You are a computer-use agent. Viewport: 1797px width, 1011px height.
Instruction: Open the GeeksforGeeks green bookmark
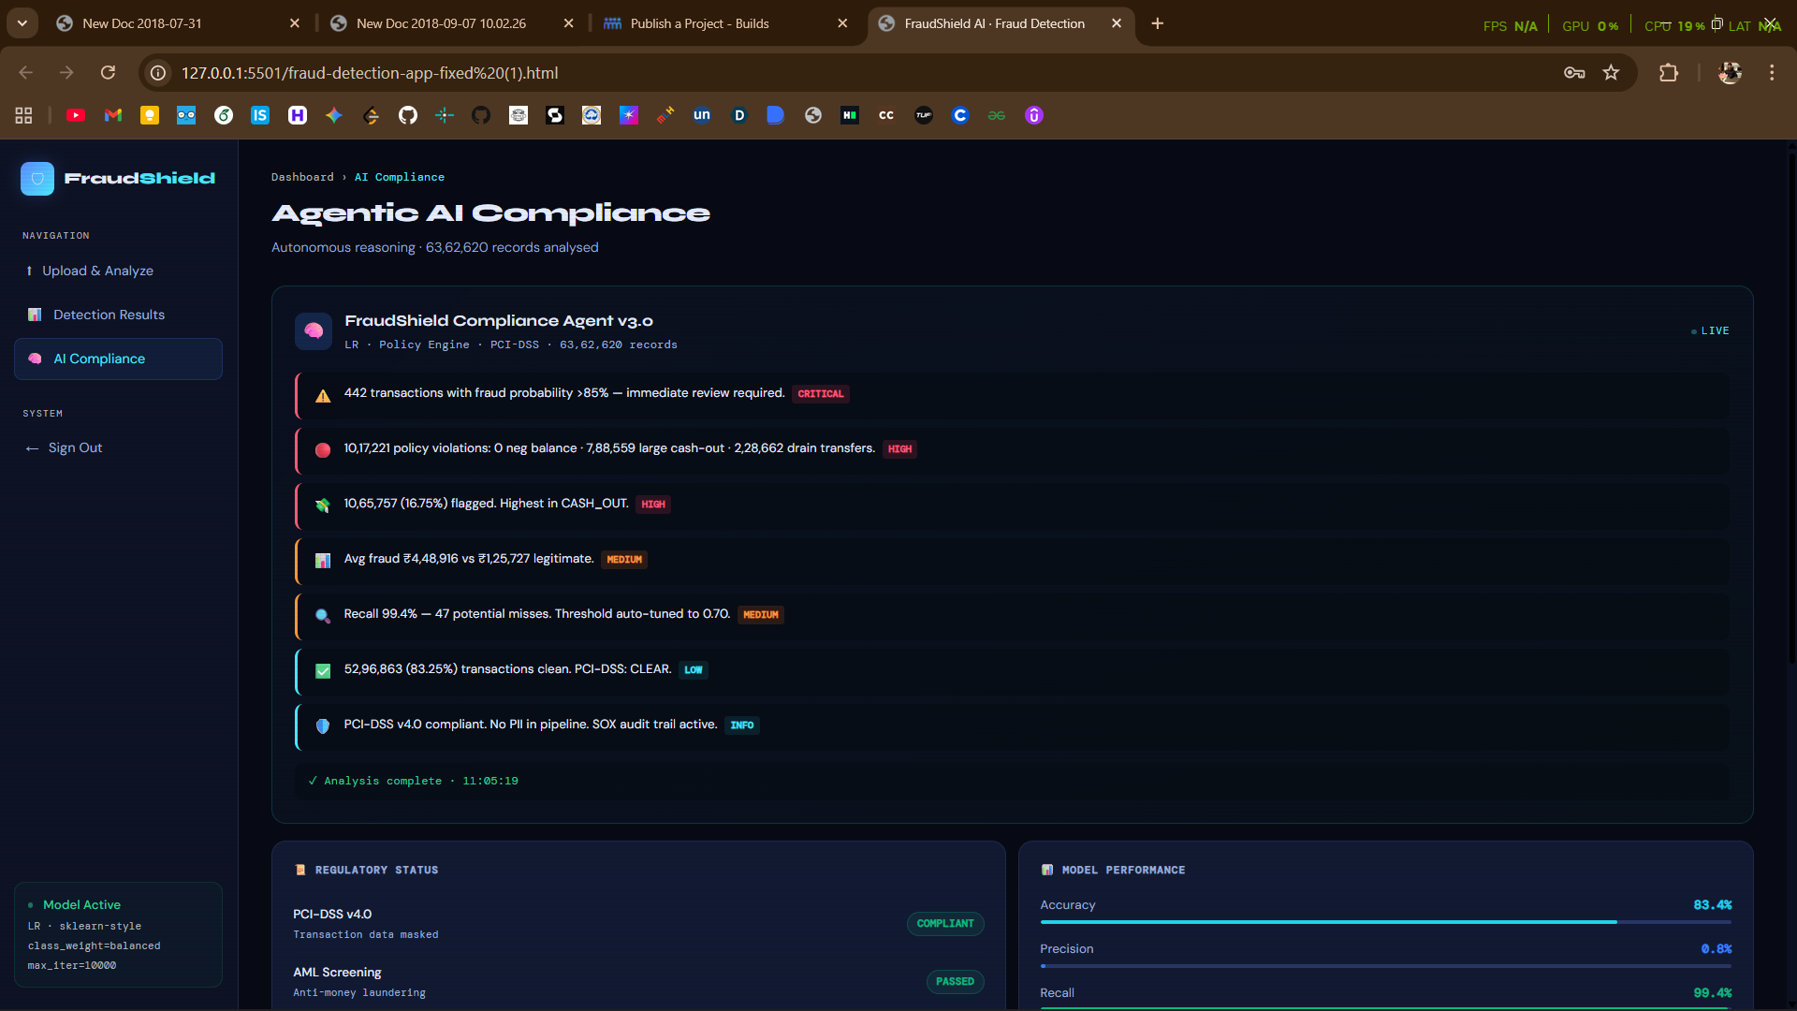[997, 115]
